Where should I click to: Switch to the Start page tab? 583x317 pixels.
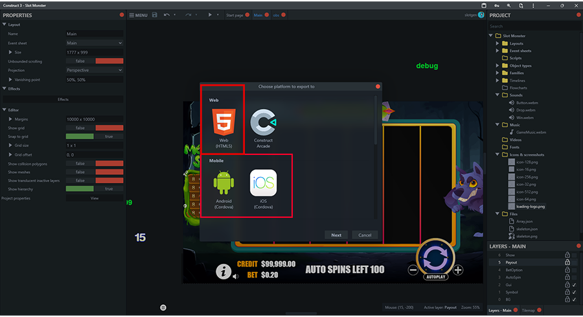[234, 16]
